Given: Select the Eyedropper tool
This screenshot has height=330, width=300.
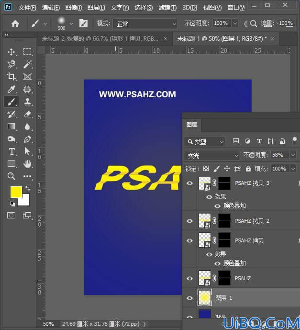Looking at the screenshot, I should 11,89.
